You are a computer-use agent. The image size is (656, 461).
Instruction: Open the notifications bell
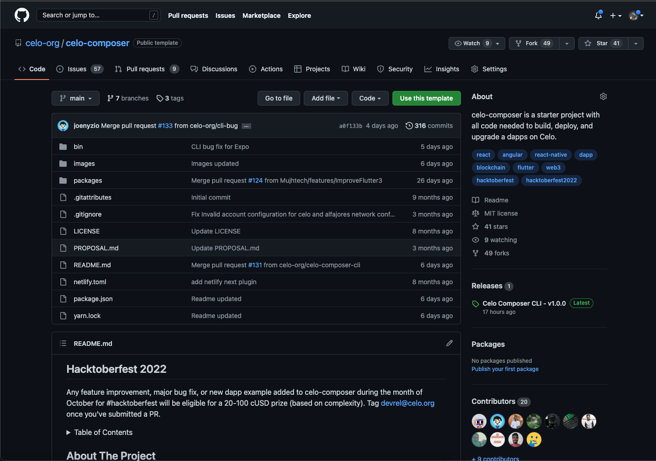(x=598, y=15)
